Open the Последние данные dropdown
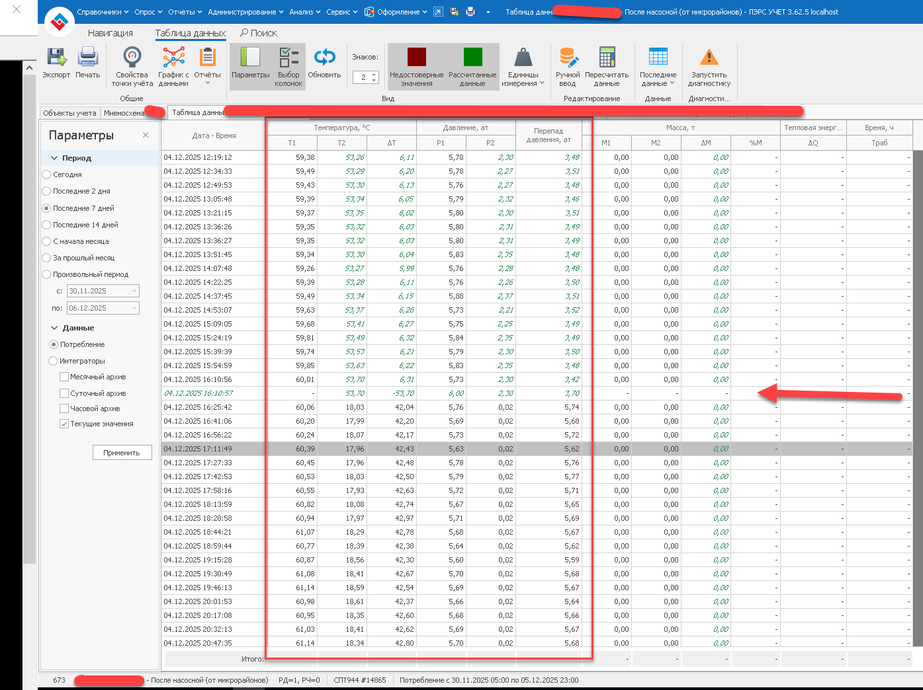The image size is (923, 690). (658, 79)
